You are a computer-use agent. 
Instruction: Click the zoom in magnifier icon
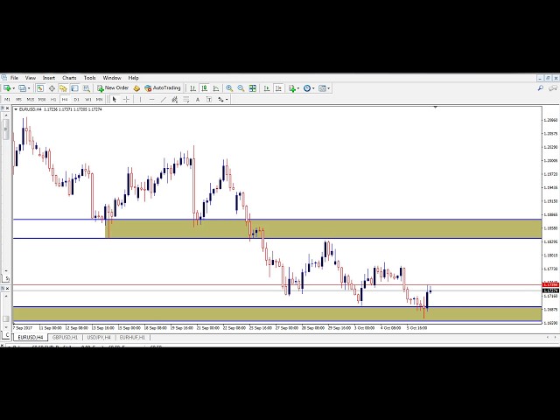click(x=229, y=88)
